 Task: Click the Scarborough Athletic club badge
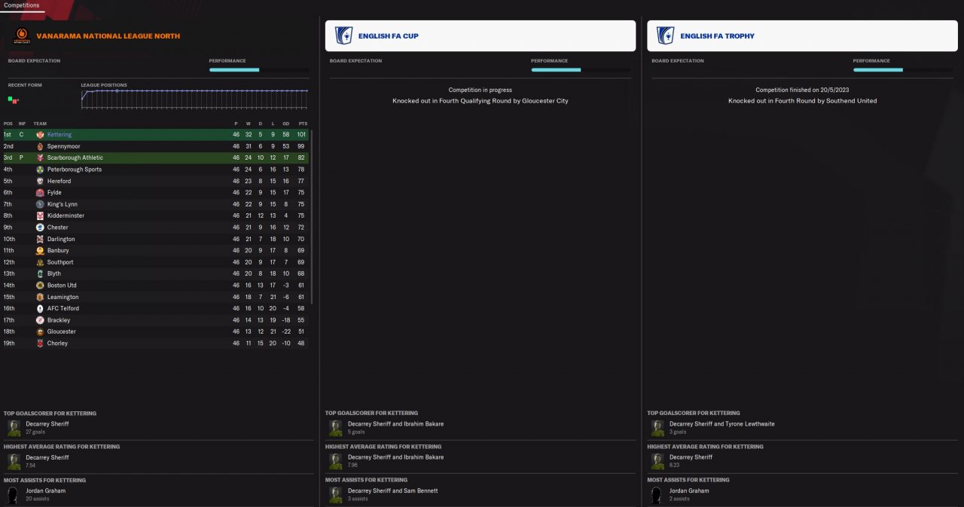tap(40, 158)
